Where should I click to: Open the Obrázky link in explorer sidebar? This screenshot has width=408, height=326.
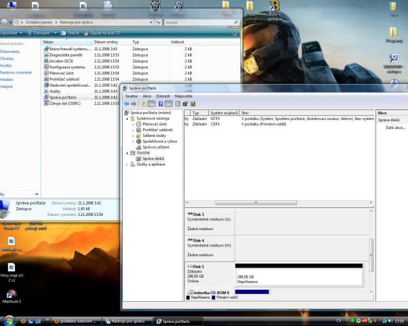point(7,59)
